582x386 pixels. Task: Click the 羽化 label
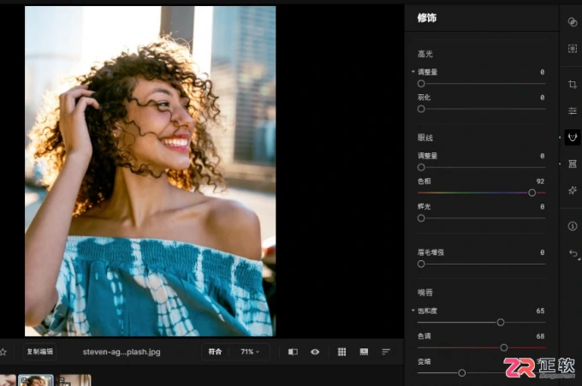coord(424,98)
